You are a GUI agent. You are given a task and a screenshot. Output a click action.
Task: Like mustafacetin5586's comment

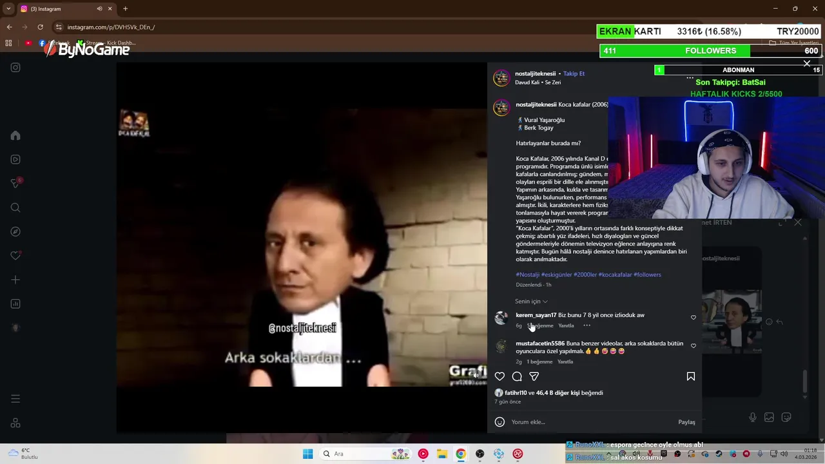[694, 345]
